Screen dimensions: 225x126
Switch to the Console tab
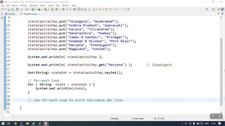pyautogui.click(x=10, y=14)
